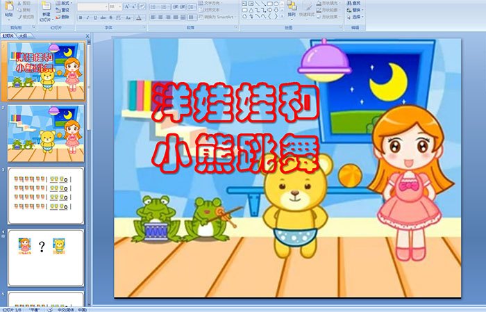486x312 pixels.
Task: Open the Change Case (Aa) dropdown
Action: pos(128,18)
